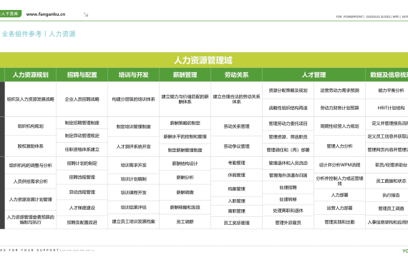Select the 人力资源规划 column header
Screen dimensions: 408x257
tap(31, 75)
